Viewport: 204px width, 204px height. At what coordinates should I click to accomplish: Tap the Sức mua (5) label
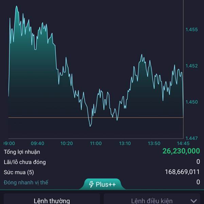(x=19, y=172)
